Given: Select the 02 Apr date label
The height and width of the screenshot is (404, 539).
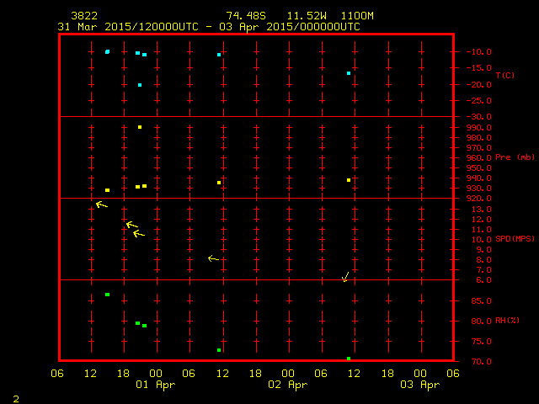Looking at the screenshot, I should click(x=287, y=385).
